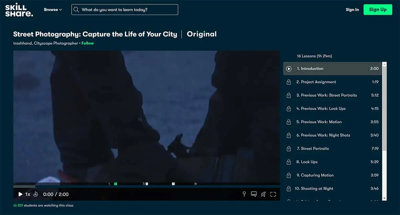Click the video progress bar
The width and height of the screenshot is (400, 215).
coord(147,186)
